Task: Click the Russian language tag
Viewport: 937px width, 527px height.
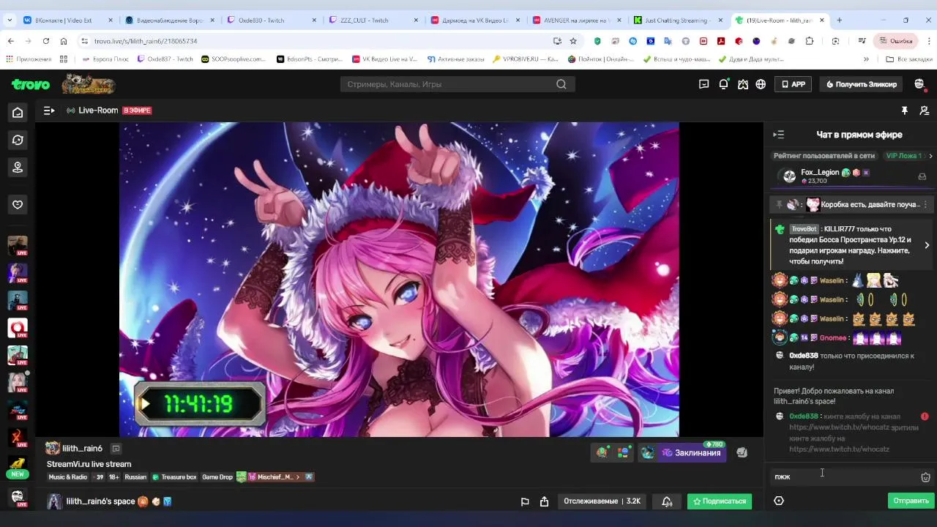Action: click(x=135, y=477)
